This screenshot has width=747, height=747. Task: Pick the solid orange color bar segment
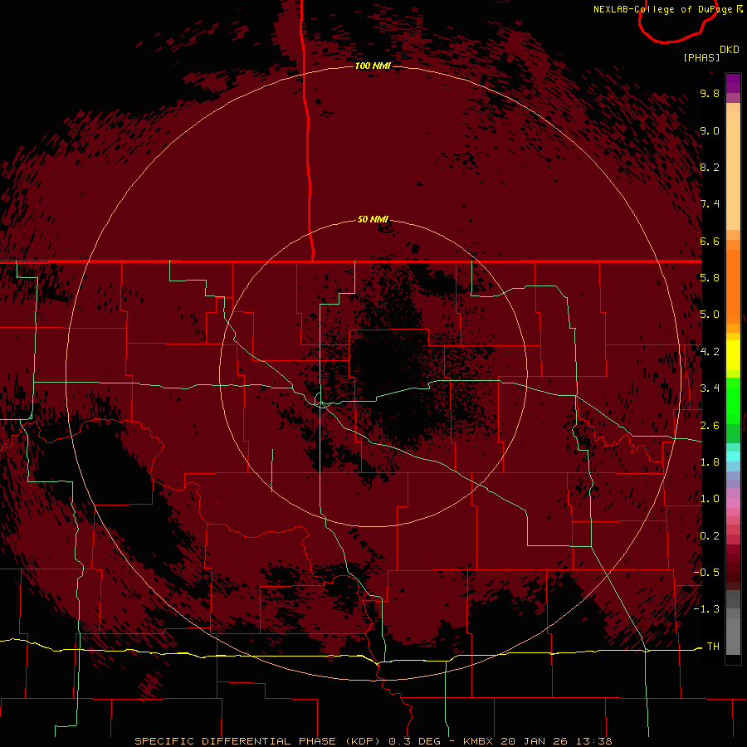[733, 286]
